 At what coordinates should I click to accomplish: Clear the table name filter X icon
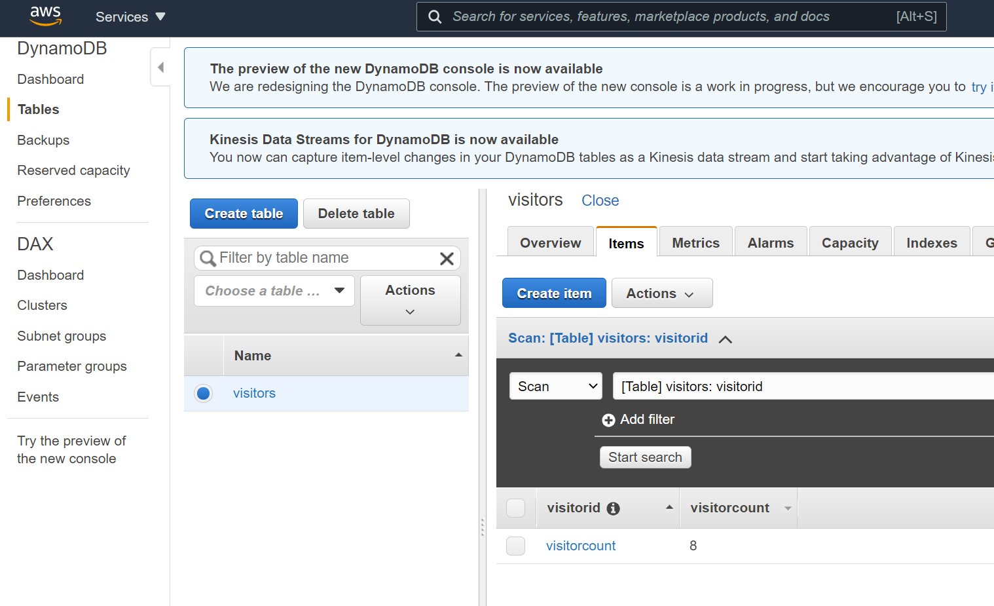447,259
